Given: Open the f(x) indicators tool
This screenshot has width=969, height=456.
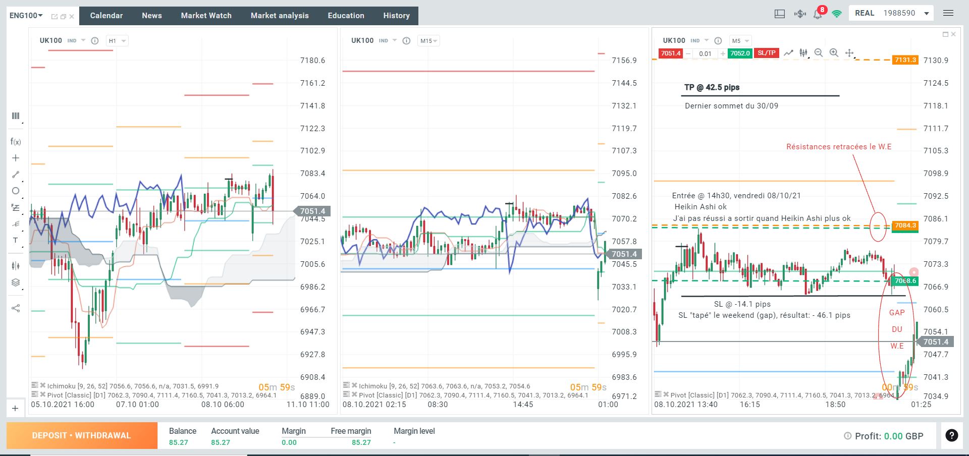Looking at the screenshot, I should [16, 142].
